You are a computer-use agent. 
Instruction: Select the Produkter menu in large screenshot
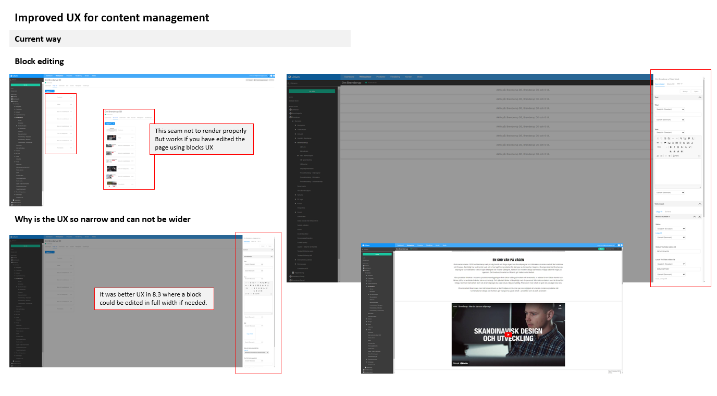(381, 77)
